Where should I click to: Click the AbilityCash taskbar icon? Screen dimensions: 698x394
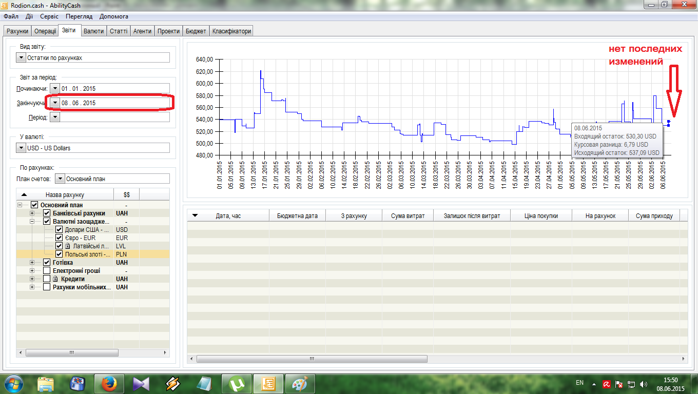(x=268, y=383)
